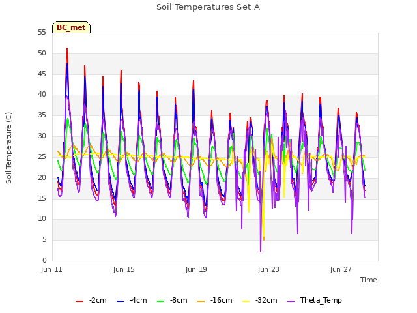This screenshot has height=313, width=417.
Task: Click the red -2cm legend color marker
Action: click(79, 301)
